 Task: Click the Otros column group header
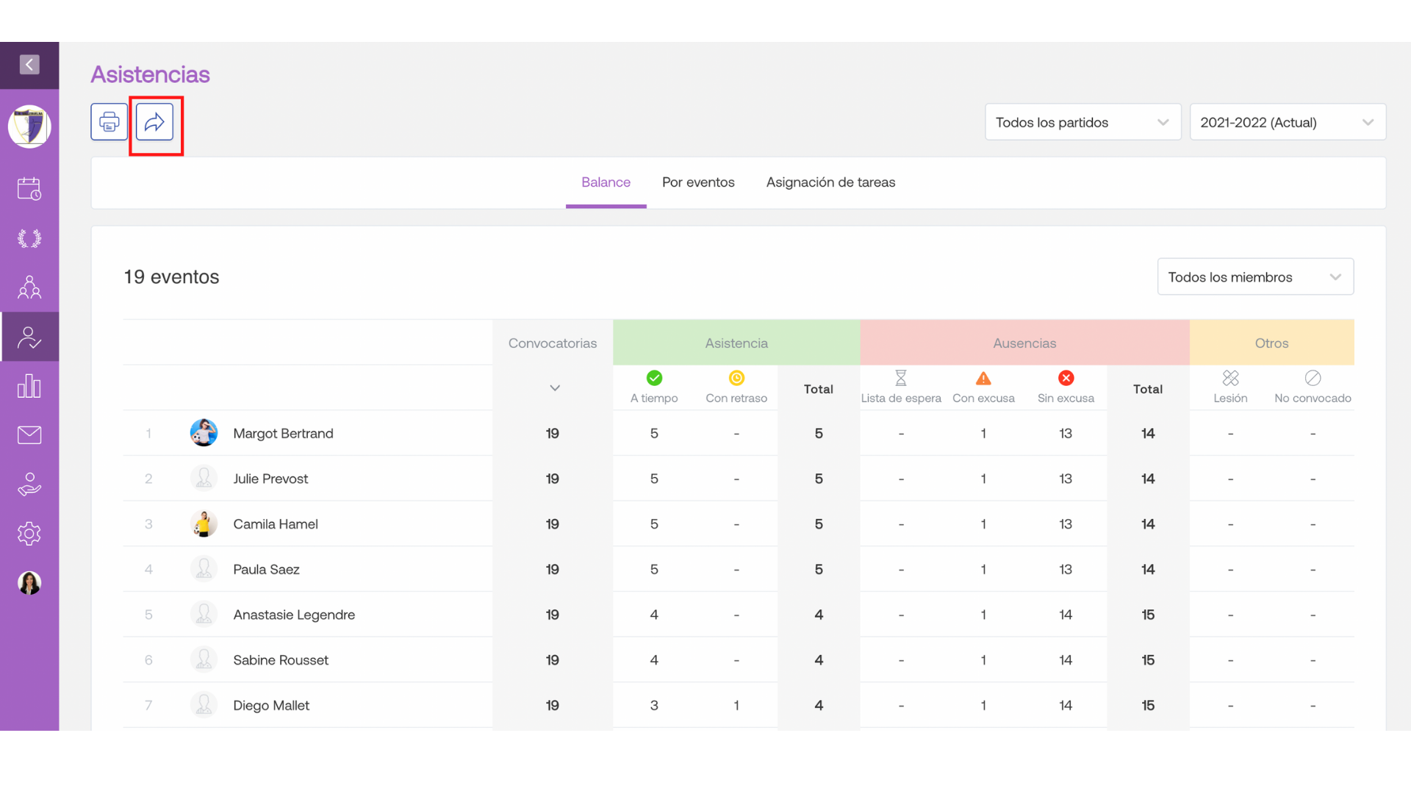coord(1271,343)
